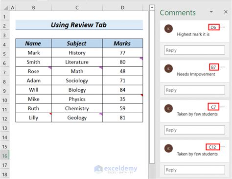Click the Subject header cell
The image size is (232, 179).
click(77, 43)
